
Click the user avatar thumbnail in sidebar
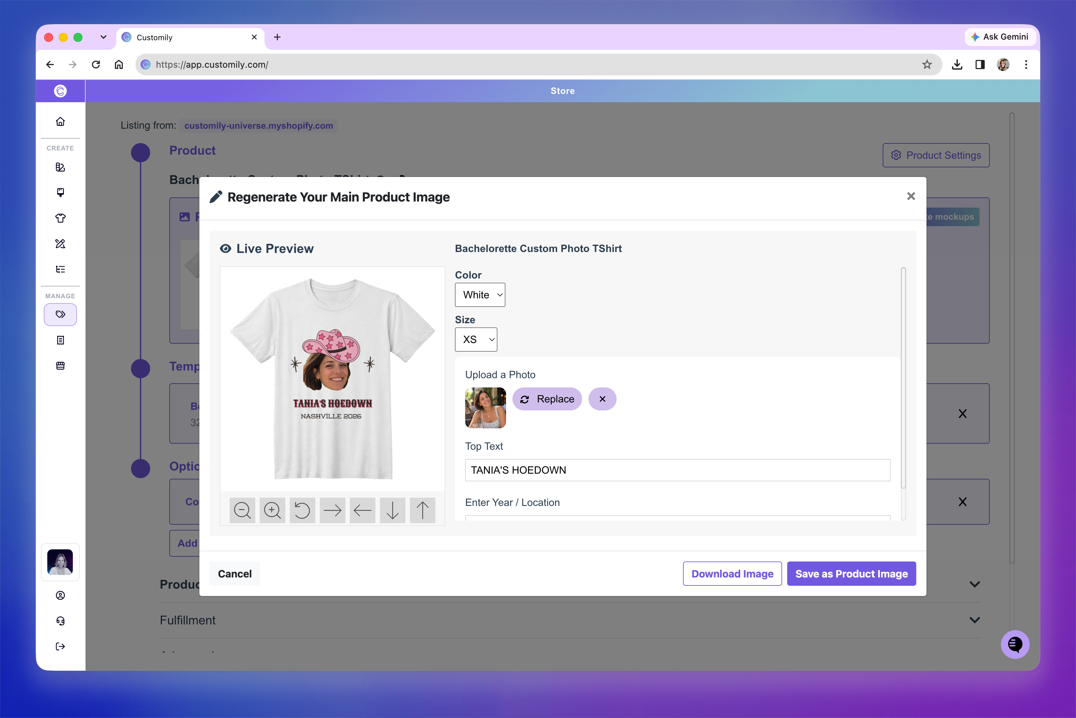click(60, 562)
